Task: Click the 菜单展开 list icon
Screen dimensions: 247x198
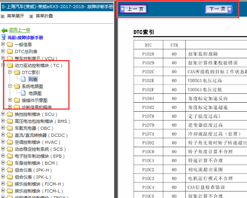Action: point(2,16)
